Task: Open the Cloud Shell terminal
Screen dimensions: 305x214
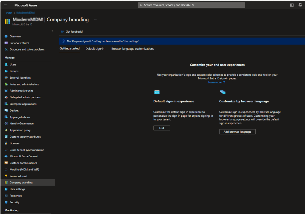Action: coord(292,5)
